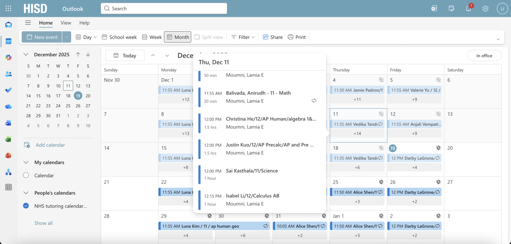Open the To Do checkmark icon
Image resolution: width=511 pixels, height=244 pixels.
click(x=8, y=90)
